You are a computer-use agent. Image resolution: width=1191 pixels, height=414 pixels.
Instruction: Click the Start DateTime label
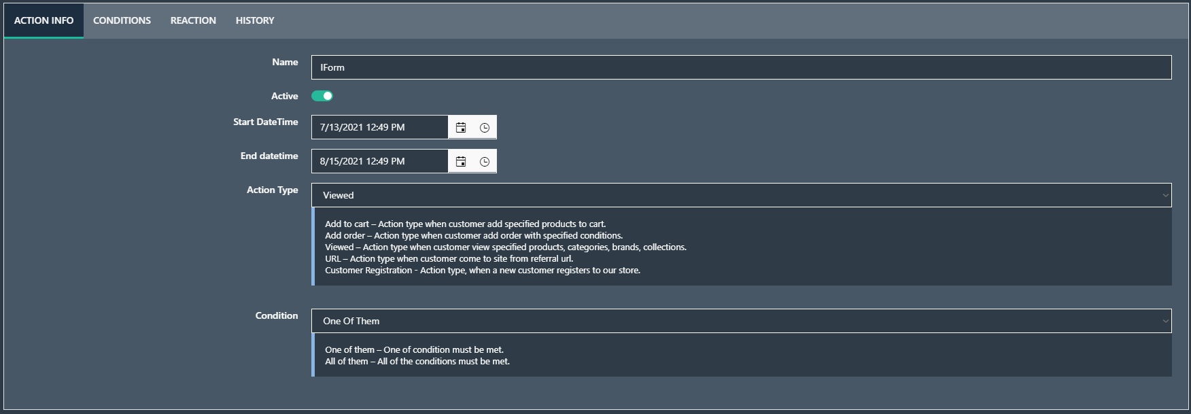click(x=266, y=122)
